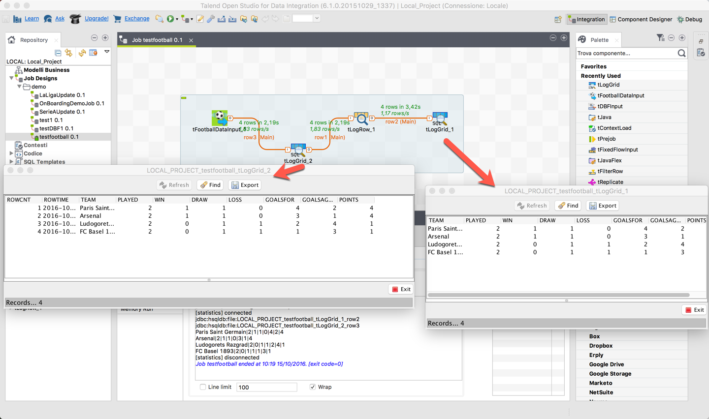Image resolution: width=709 pixels, height=419 pixels.
Task: Switch to Component Designer perspective
Action: tap(641, 20)
